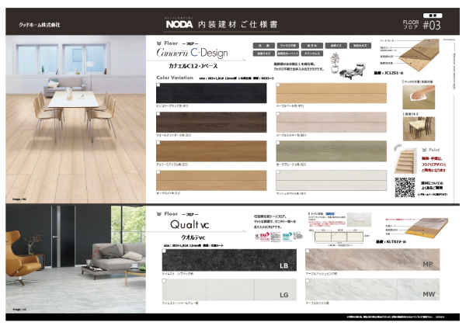Select the black wood color swatch
The image size is (466, 329).
211,93
